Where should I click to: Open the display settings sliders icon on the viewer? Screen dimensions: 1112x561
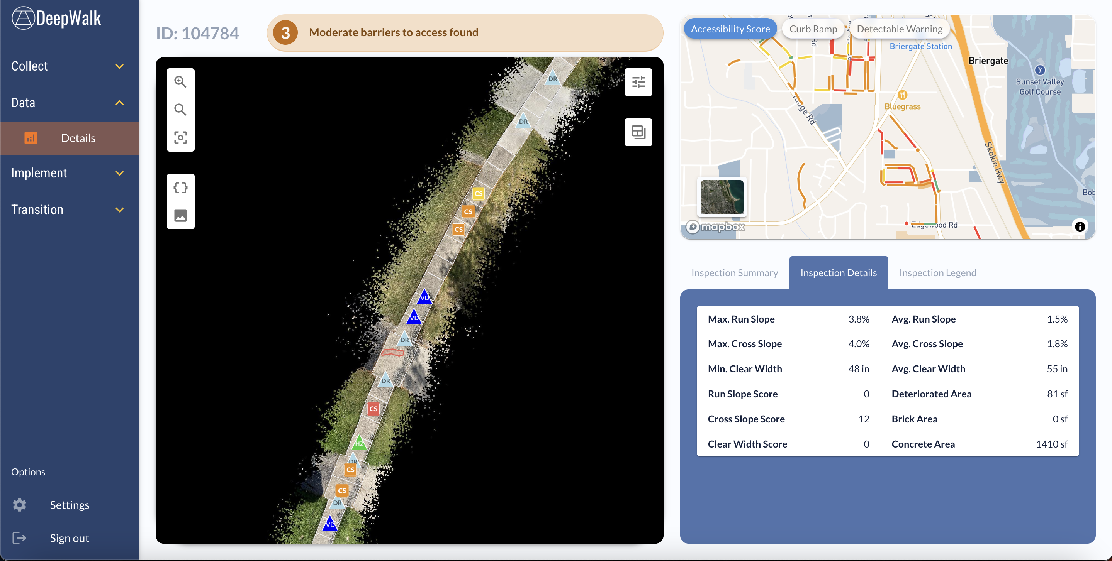638,81
